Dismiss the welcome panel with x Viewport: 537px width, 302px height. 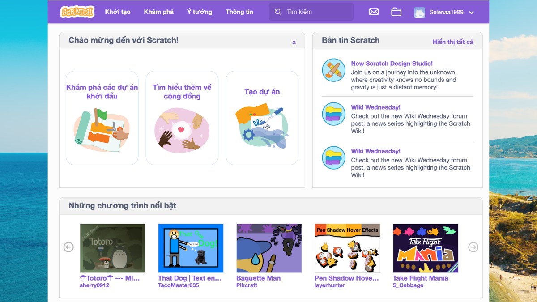[x=294, y=42]
